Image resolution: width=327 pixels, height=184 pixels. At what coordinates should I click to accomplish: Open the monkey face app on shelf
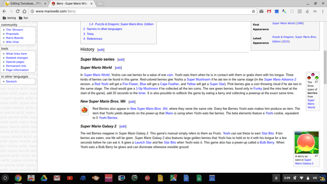pos(96,178)
